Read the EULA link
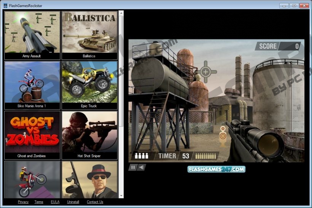This screenshot has width=312, height=208. click(x=55, y=202)
